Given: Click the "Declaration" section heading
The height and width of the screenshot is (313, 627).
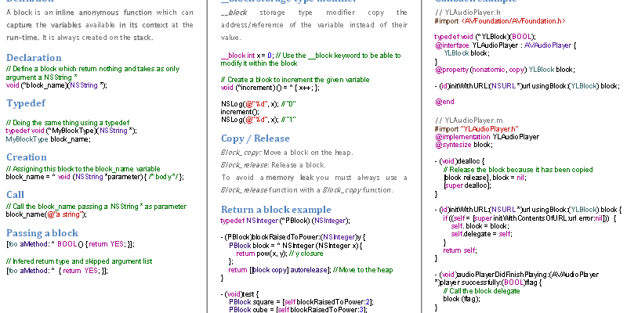Looking at the screenshot, I should pos(34,57).
